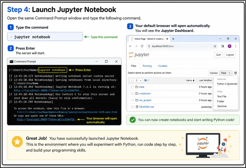Refresh the Jupyter notebook file list
The width and height of the screenshot is (246, 168).
tap(235, 73)
